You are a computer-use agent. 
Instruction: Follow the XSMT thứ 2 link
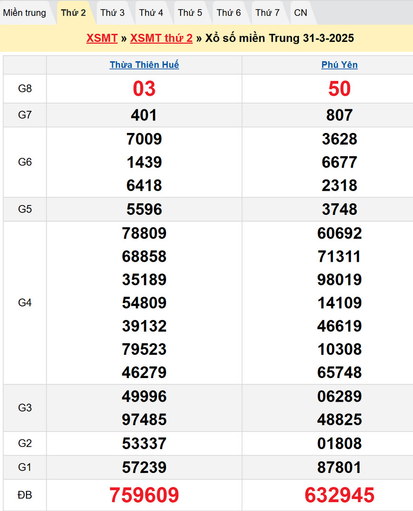(161, 38)
